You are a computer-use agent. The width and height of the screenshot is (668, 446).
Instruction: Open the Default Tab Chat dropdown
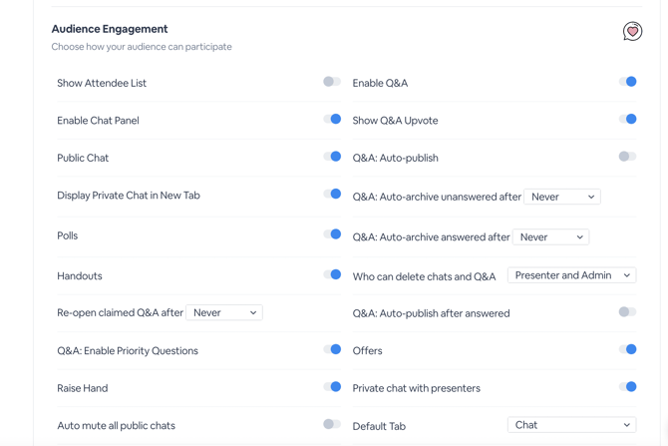click(571, 425)
